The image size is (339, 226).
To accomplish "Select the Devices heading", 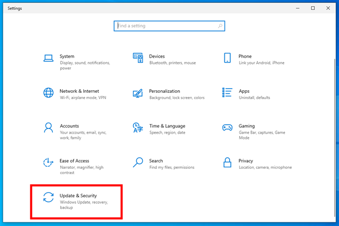I will [x=157, y=56].
